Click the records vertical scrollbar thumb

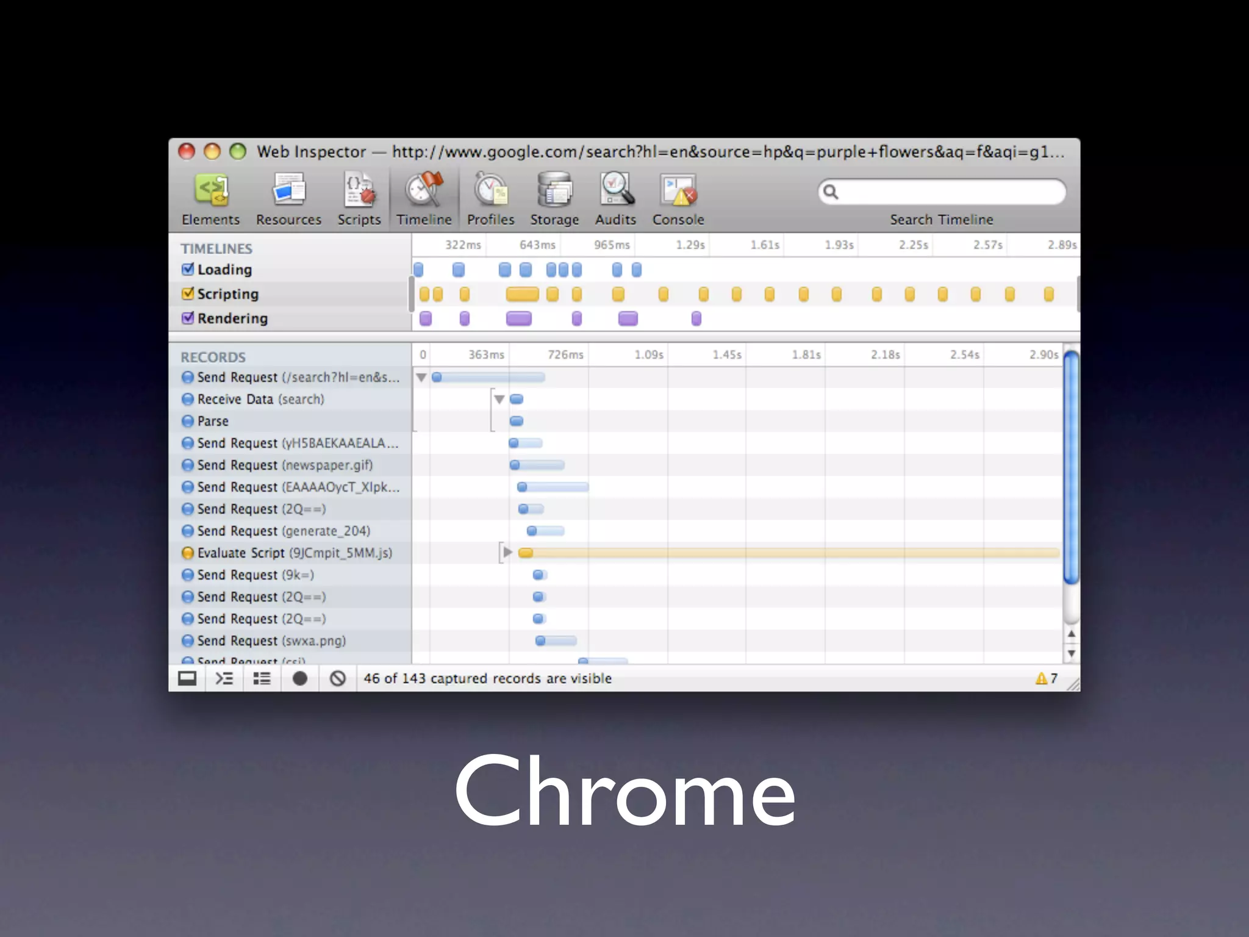pyautogui.click(x=1071, y=467)
